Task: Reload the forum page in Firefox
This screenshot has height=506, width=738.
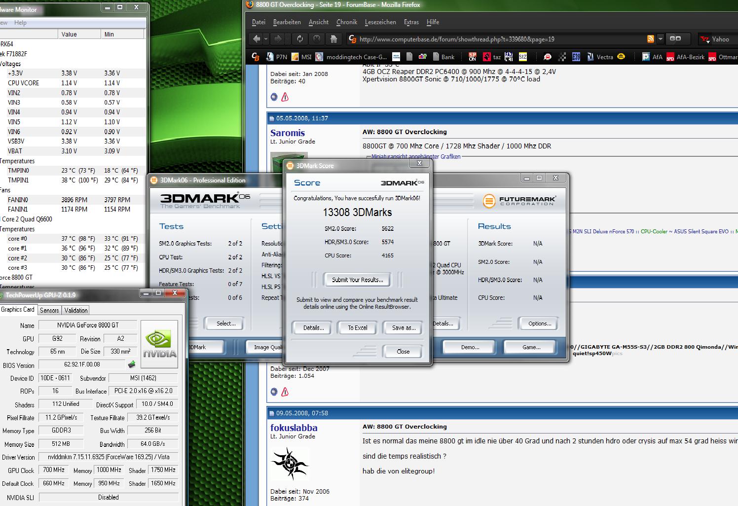Action: coord(299,39)
